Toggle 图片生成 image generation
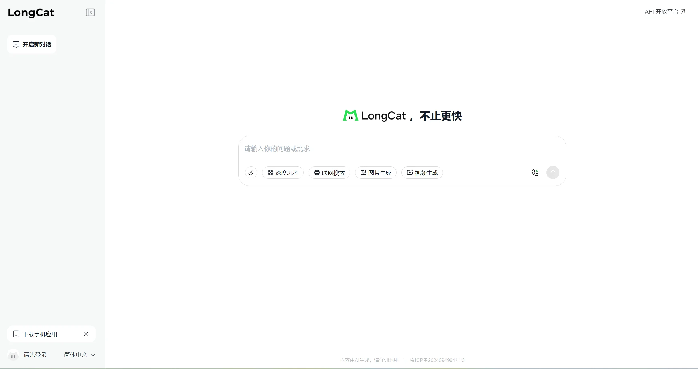698x369 pixels. pyautogui.click(x=376, y=173)
